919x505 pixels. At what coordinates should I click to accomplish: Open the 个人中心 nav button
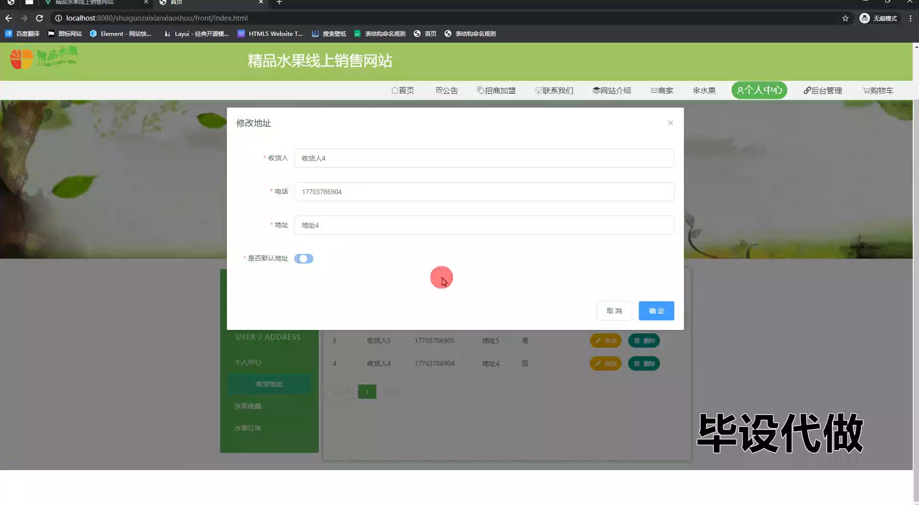[x=759, y=90]
